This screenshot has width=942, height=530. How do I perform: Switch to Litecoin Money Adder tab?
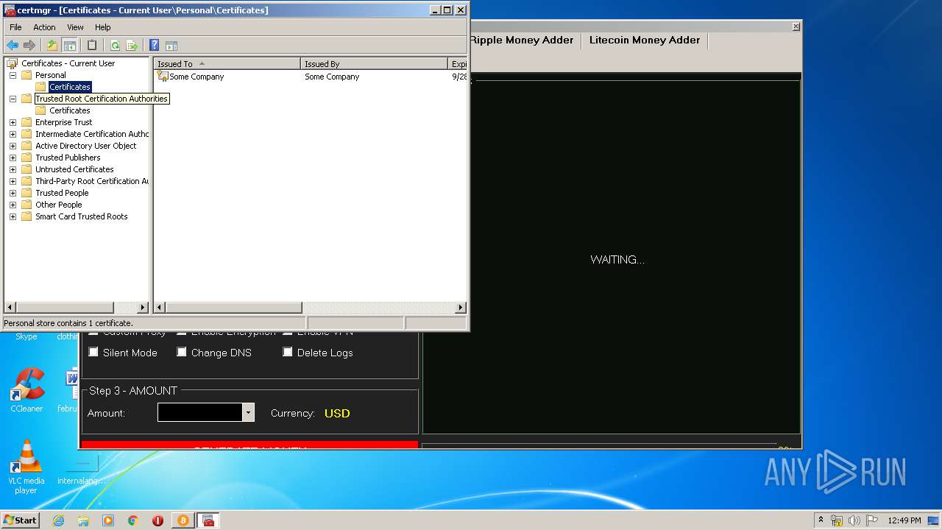point(645,40)
